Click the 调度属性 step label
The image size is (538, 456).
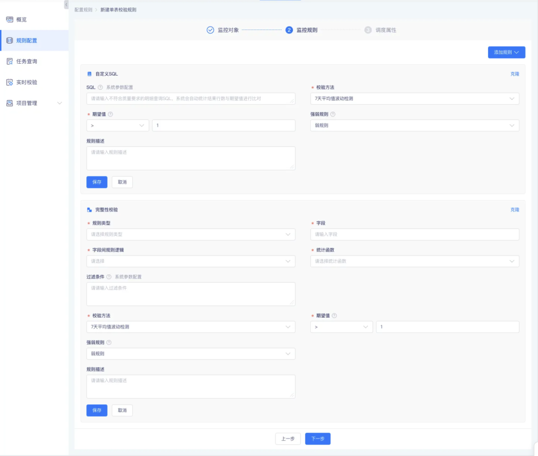[x=386, y=30]
